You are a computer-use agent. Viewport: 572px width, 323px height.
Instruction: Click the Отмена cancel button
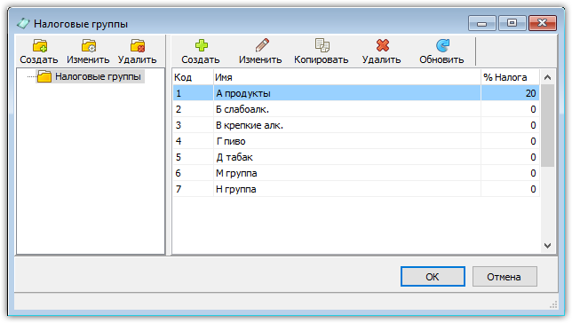[504, 277]
